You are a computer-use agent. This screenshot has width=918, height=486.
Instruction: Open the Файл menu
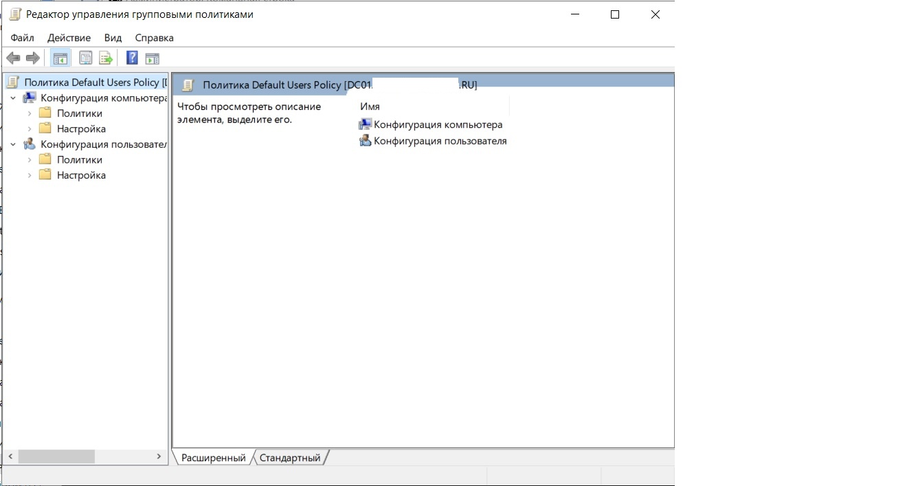pos(22,38)
